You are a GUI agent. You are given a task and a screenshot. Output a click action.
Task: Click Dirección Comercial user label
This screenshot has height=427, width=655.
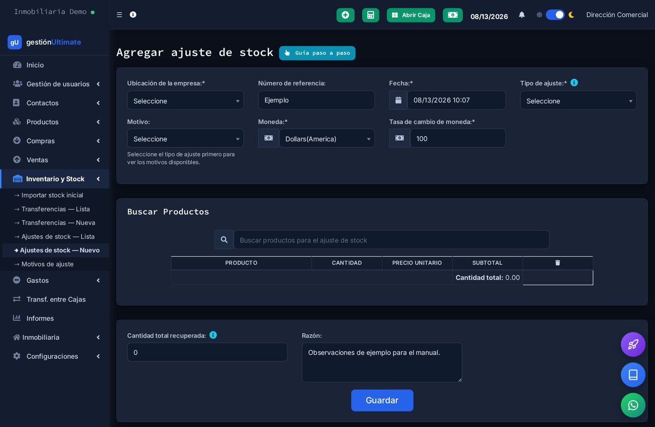click(x=617, y=14)
